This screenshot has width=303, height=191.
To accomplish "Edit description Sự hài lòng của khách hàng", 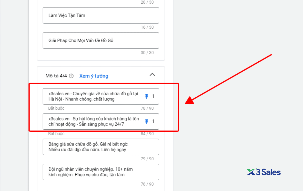I will point(101,121).
